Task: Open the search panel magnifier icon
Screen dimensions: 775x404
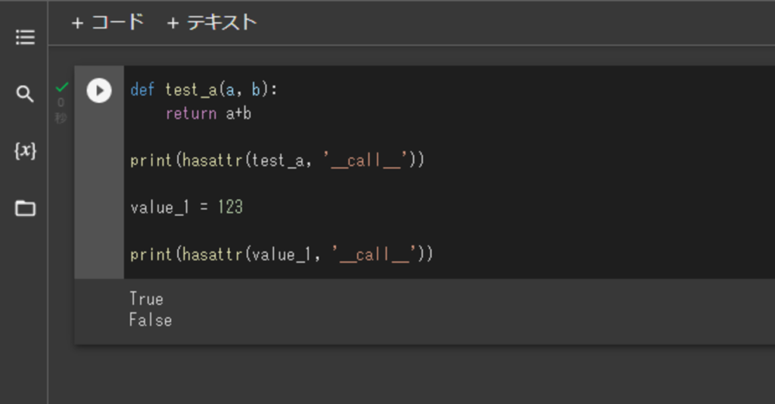Action: [x=25, y=93]
